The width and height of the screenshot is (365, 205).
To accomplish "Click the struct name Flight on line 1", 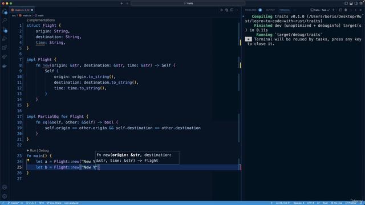I will 50,25.
